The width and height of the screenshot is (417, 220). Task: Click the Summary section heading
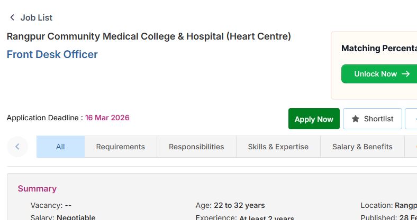(37, 188)
